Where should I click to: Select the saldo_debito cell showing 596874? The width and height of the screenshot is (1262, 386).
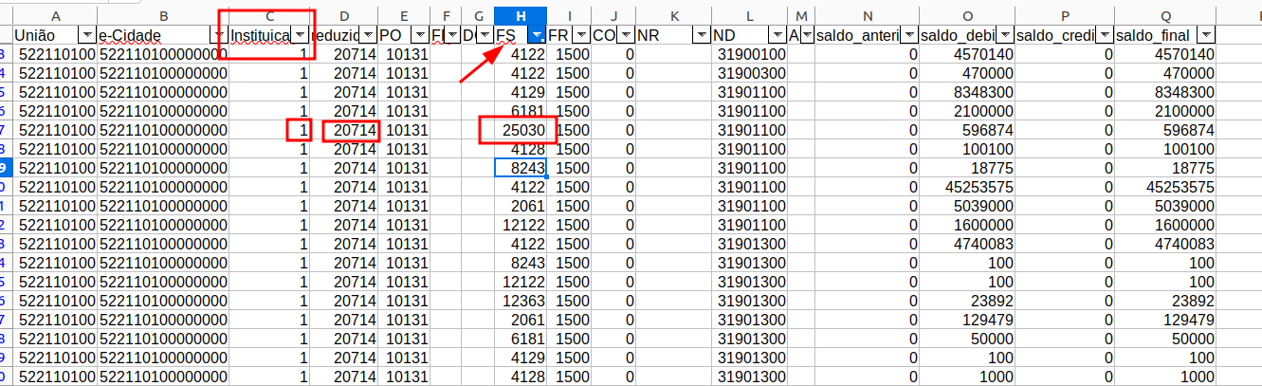(x=967, y=130)
